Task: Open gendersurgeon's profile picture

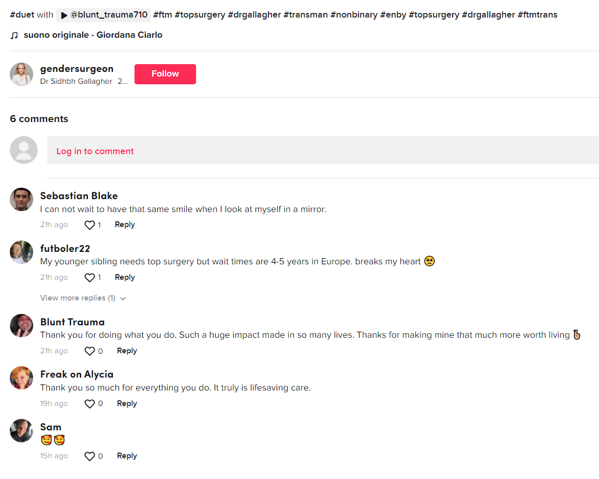Action: coord(21,74)
